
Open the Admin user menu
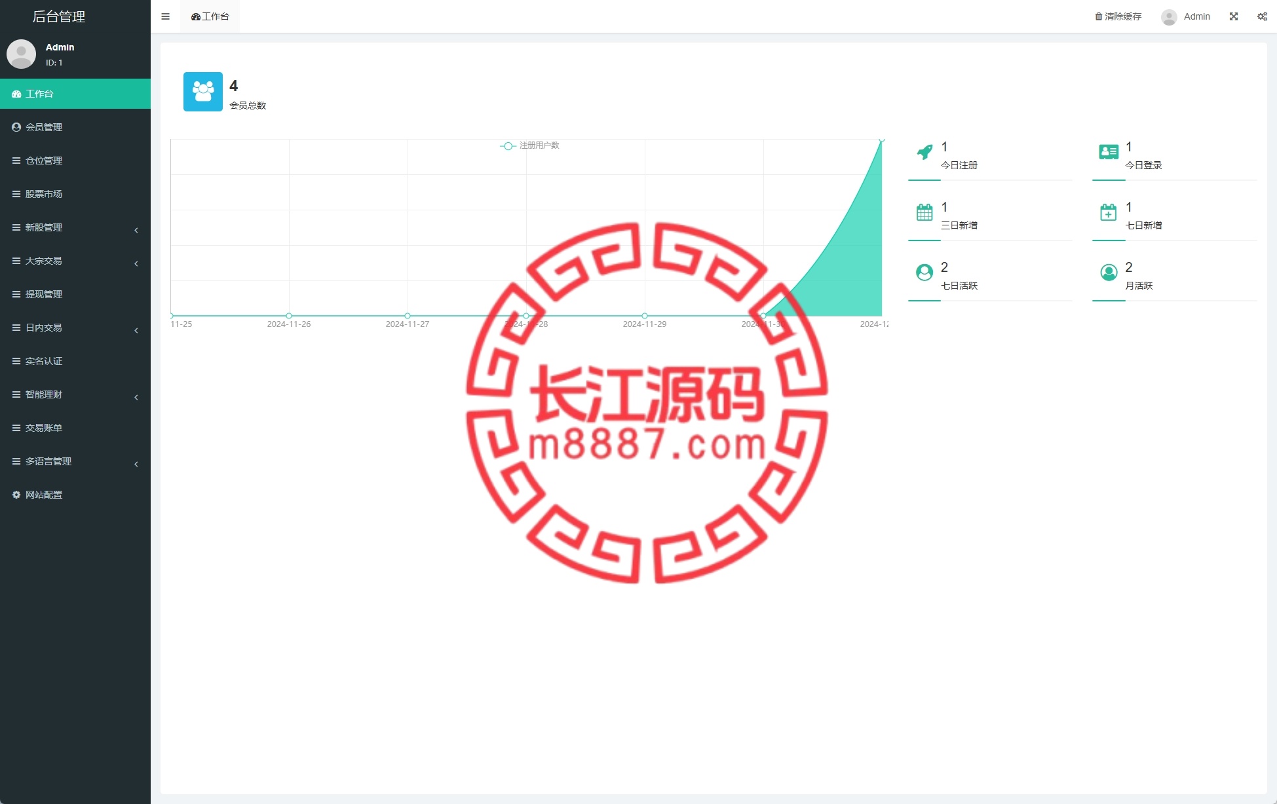point(1186,16)
